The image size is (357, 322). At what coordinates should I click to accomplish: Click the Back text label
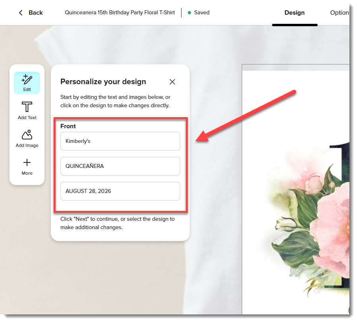point(36,13)
